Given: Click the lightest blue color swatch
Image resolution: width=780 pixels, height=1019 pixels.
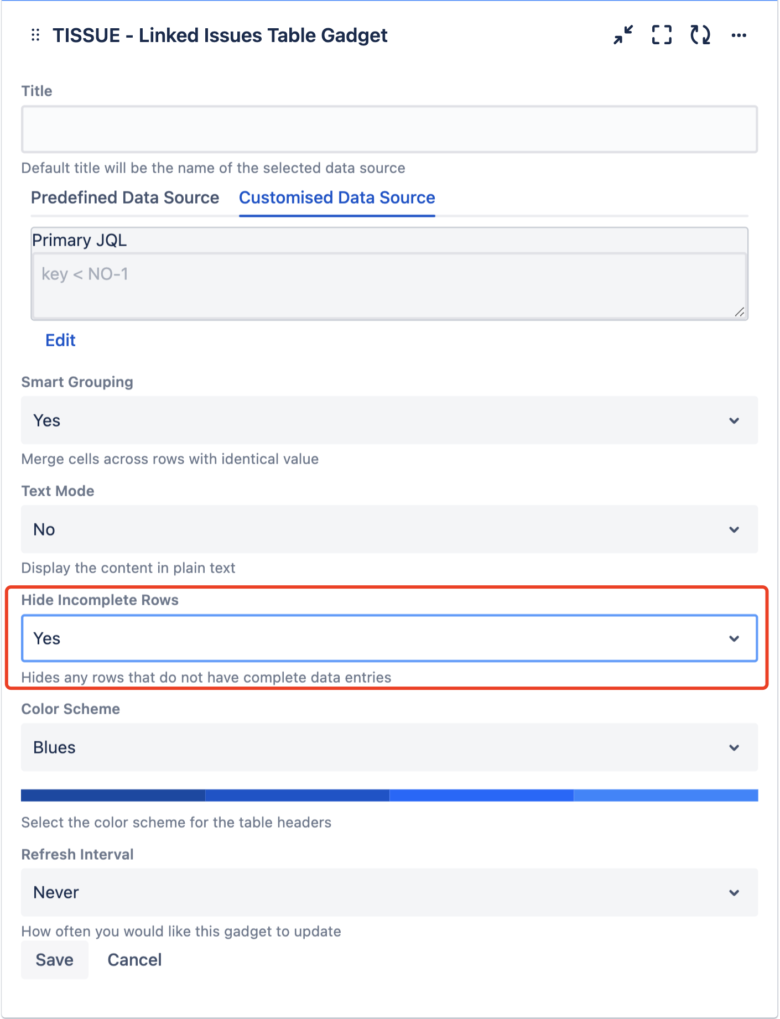Looking at the screenshot, I should (665, 796).
